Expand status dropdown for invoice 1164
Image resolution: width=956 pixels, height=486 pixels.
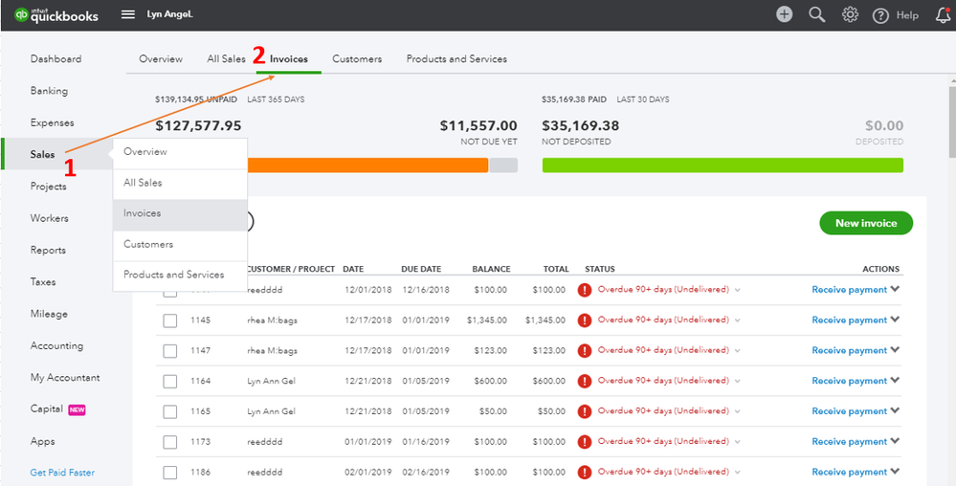pos(738,381)
